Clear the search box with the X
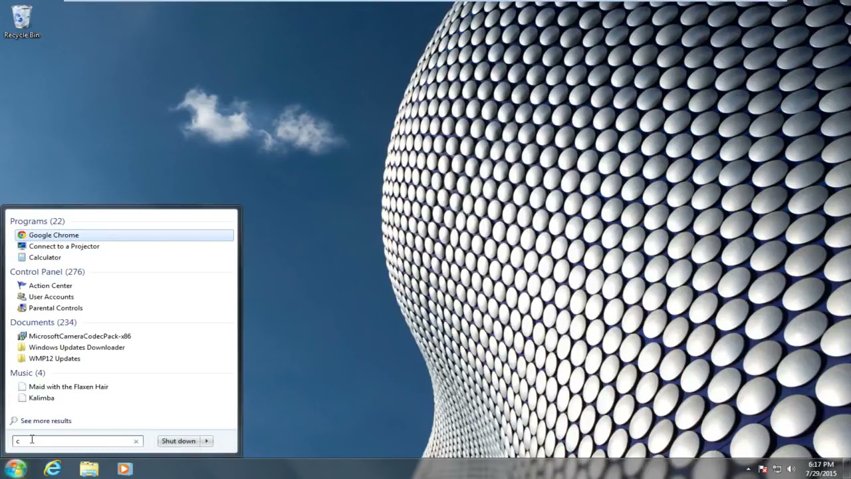This screenshot has width=851, height=479. 136,441
